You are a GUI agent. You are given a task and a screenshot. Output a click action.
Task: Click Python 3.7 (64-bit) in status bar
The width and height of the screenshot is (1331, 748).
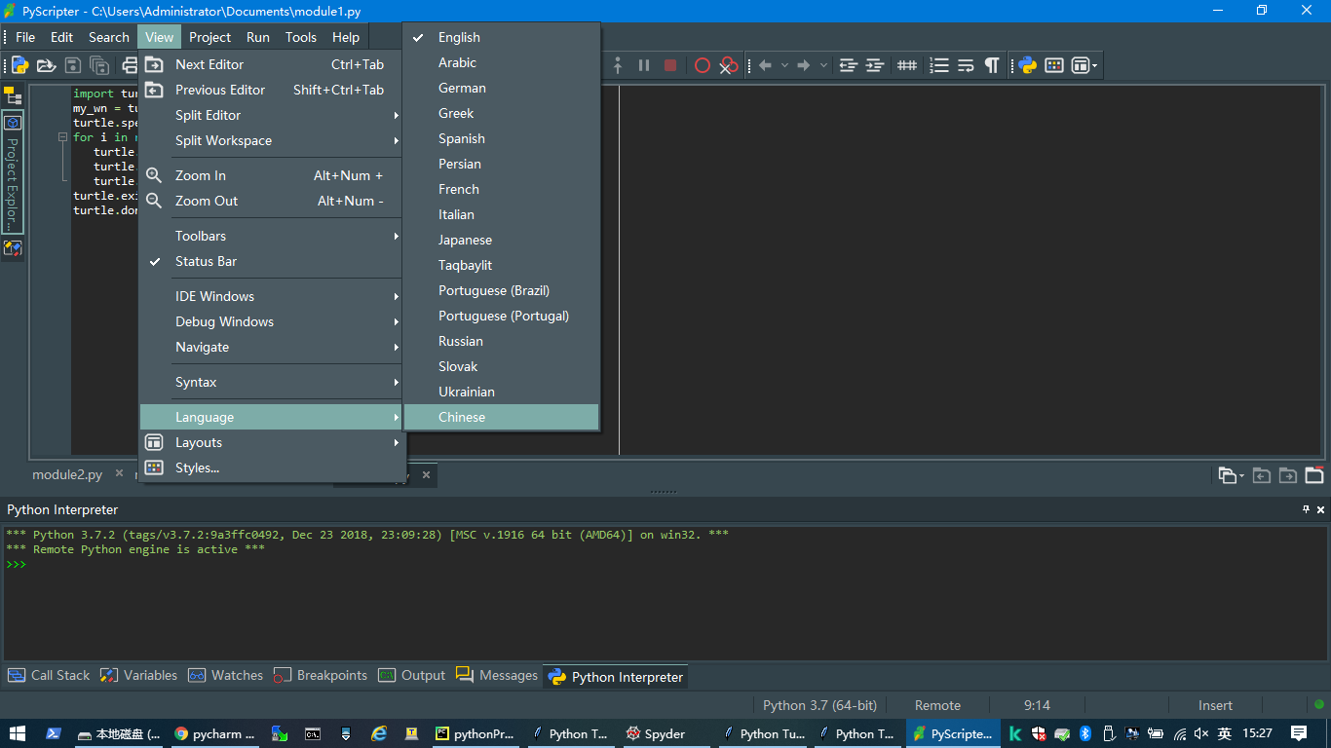coord(819,705)
